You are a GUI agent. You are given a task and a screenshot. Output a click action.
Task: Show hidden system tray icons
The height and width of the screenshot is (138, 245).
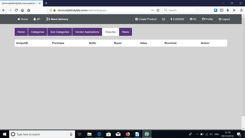(197, 134)
